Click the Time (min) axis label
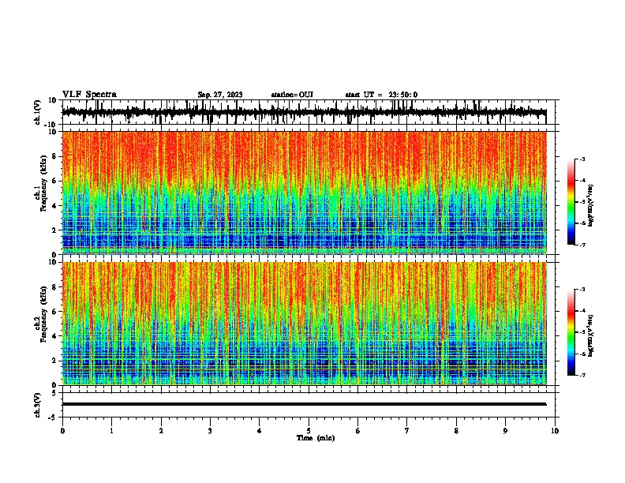 pos(316,438)
